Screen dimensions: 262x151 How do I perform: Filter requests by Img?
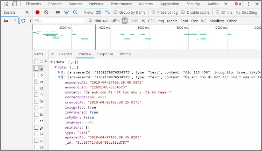click(161, 21)
